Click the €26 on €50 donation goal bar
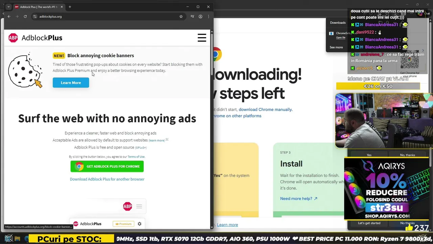This screenshot has height=244, width=433. [378, 86]
